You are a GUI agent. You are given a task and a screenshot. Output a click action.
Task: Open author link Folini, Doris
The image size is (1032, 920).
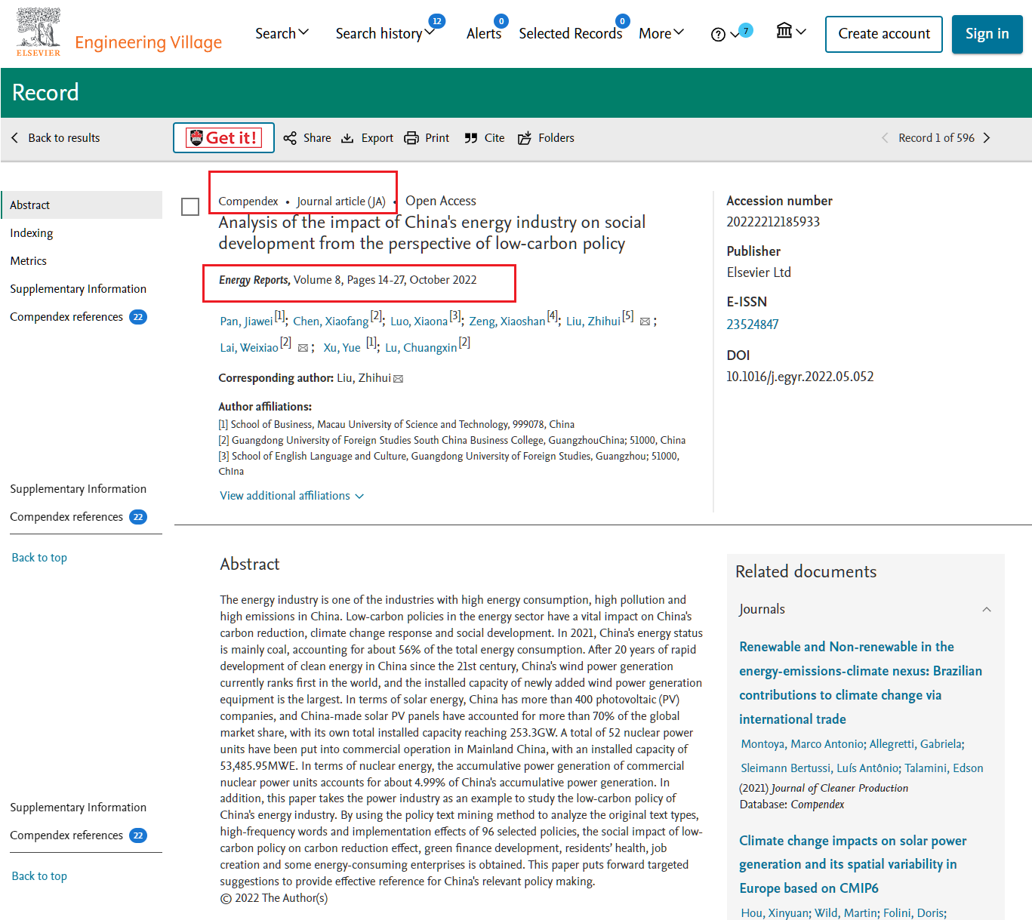coord(913,913)
